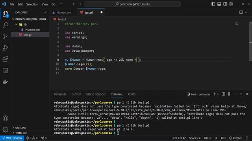Launch a new terminal with plus icon
Image resolution: width=252 pixels, height=141 pixels.
pyautogui.click(x=214, y=94)
